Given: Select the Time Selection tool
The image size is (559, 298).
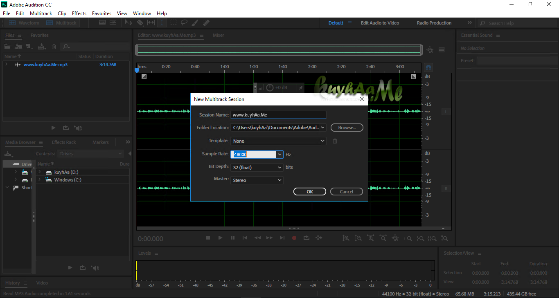Looking at the screenshot, I should (162, 23).
